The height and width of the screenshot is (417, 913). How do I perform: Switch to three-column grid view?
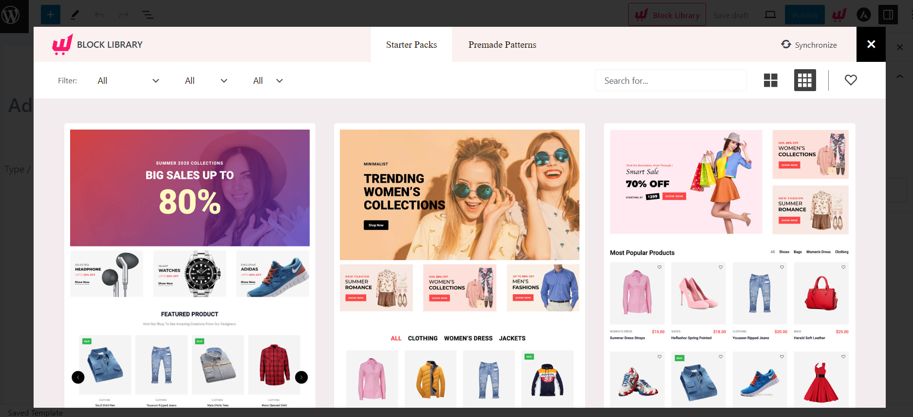[x=805, y=80]
